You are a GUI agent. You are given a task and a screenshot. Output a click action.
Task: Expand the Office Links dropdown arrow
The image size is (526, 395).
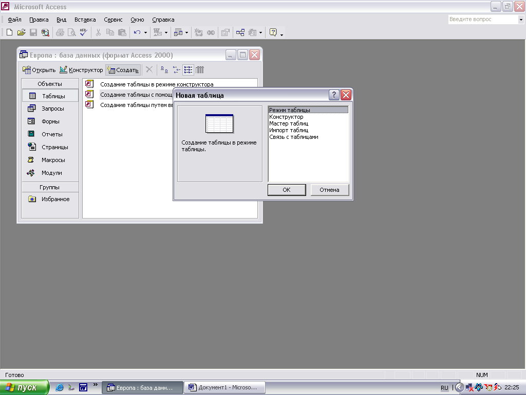coord(166,32)
